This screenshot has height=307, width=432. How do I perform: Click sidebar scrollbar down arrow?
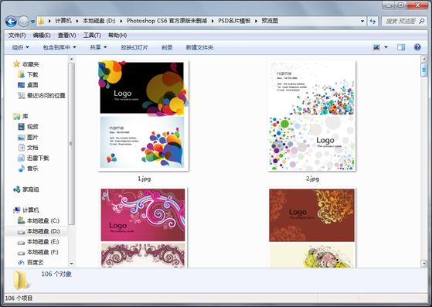point(71,264)
